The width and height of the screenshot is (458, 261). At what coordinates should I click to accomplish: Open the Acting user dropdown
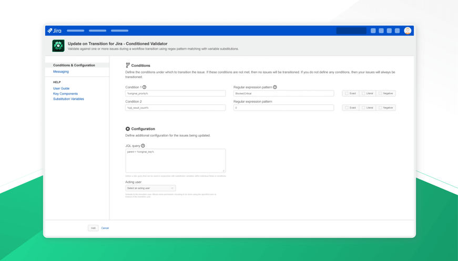click(x=150, y=188)
